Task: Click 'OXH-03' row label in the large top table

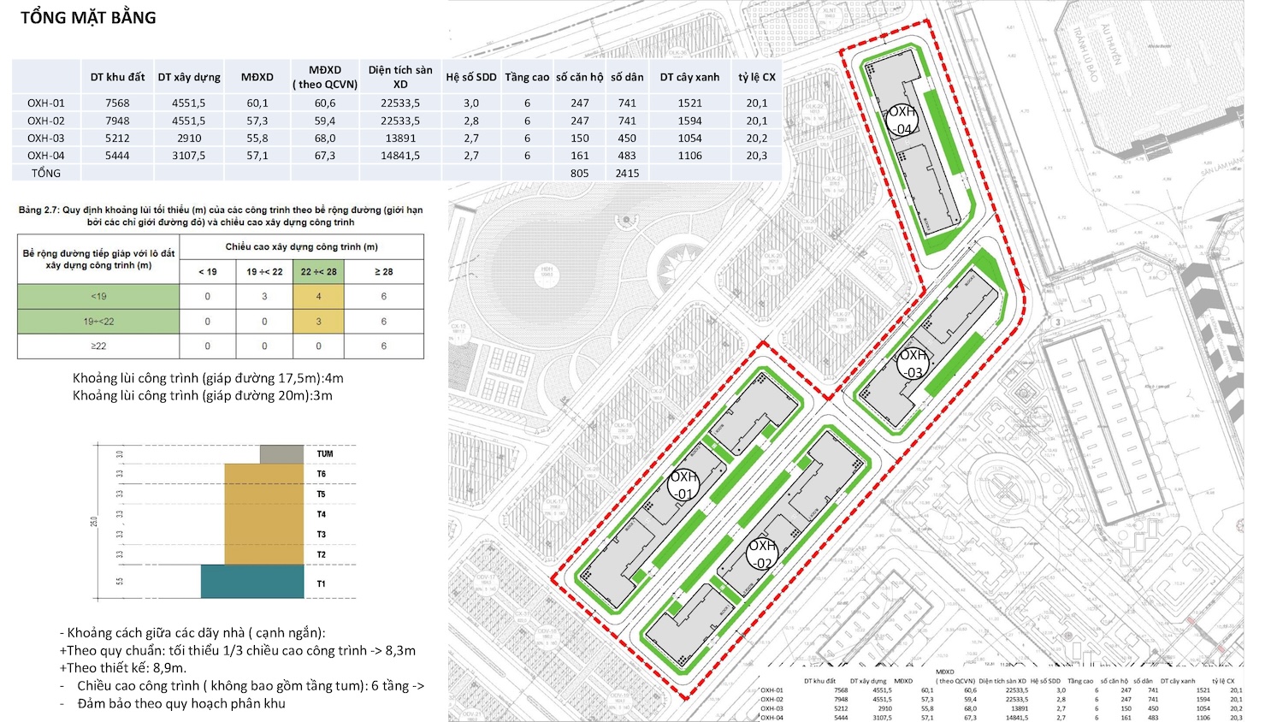Action: 46,138
